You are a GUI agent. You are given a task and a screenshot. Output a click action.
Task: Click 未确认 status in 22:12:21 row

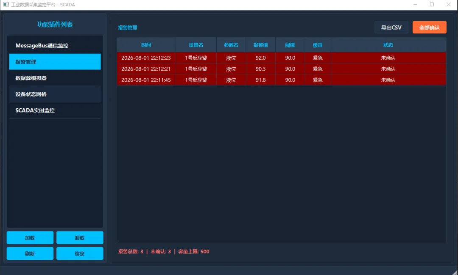388,69
